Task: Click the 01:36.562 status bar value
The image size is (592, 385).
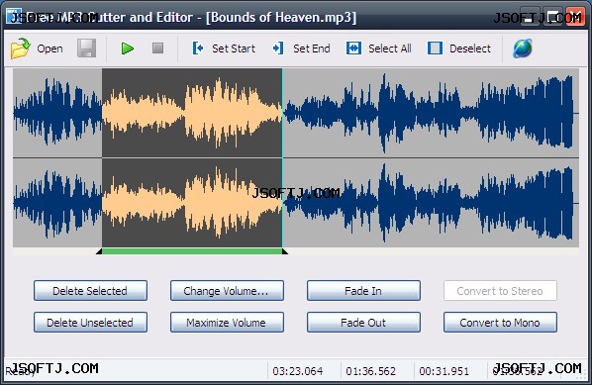Action: click(371, 371)
